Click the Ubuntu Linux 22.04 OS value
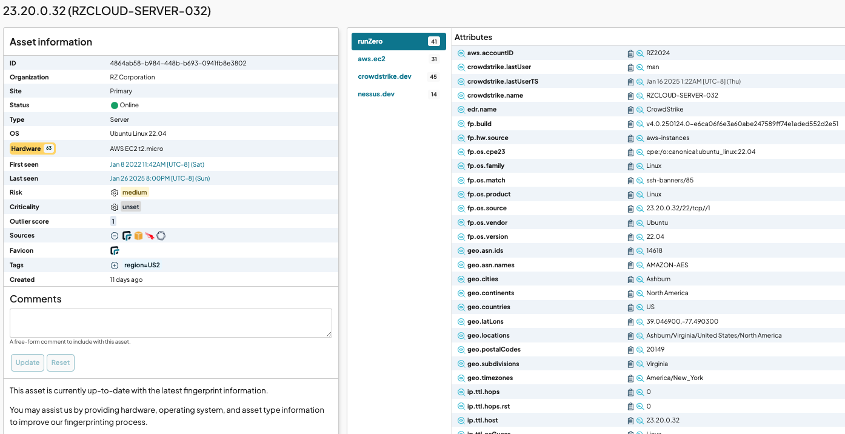This screenshot has width=845, height=434. 138,133
